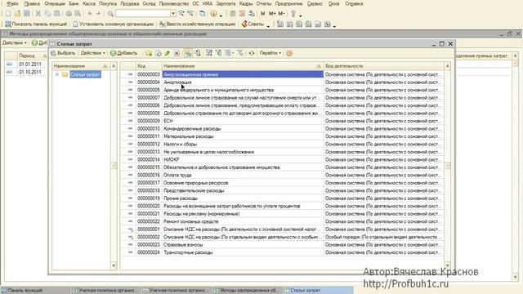The width and height of the screenshot is (523, 294).
Task: Click Установить основную организацию
Action: pos(114,24)
